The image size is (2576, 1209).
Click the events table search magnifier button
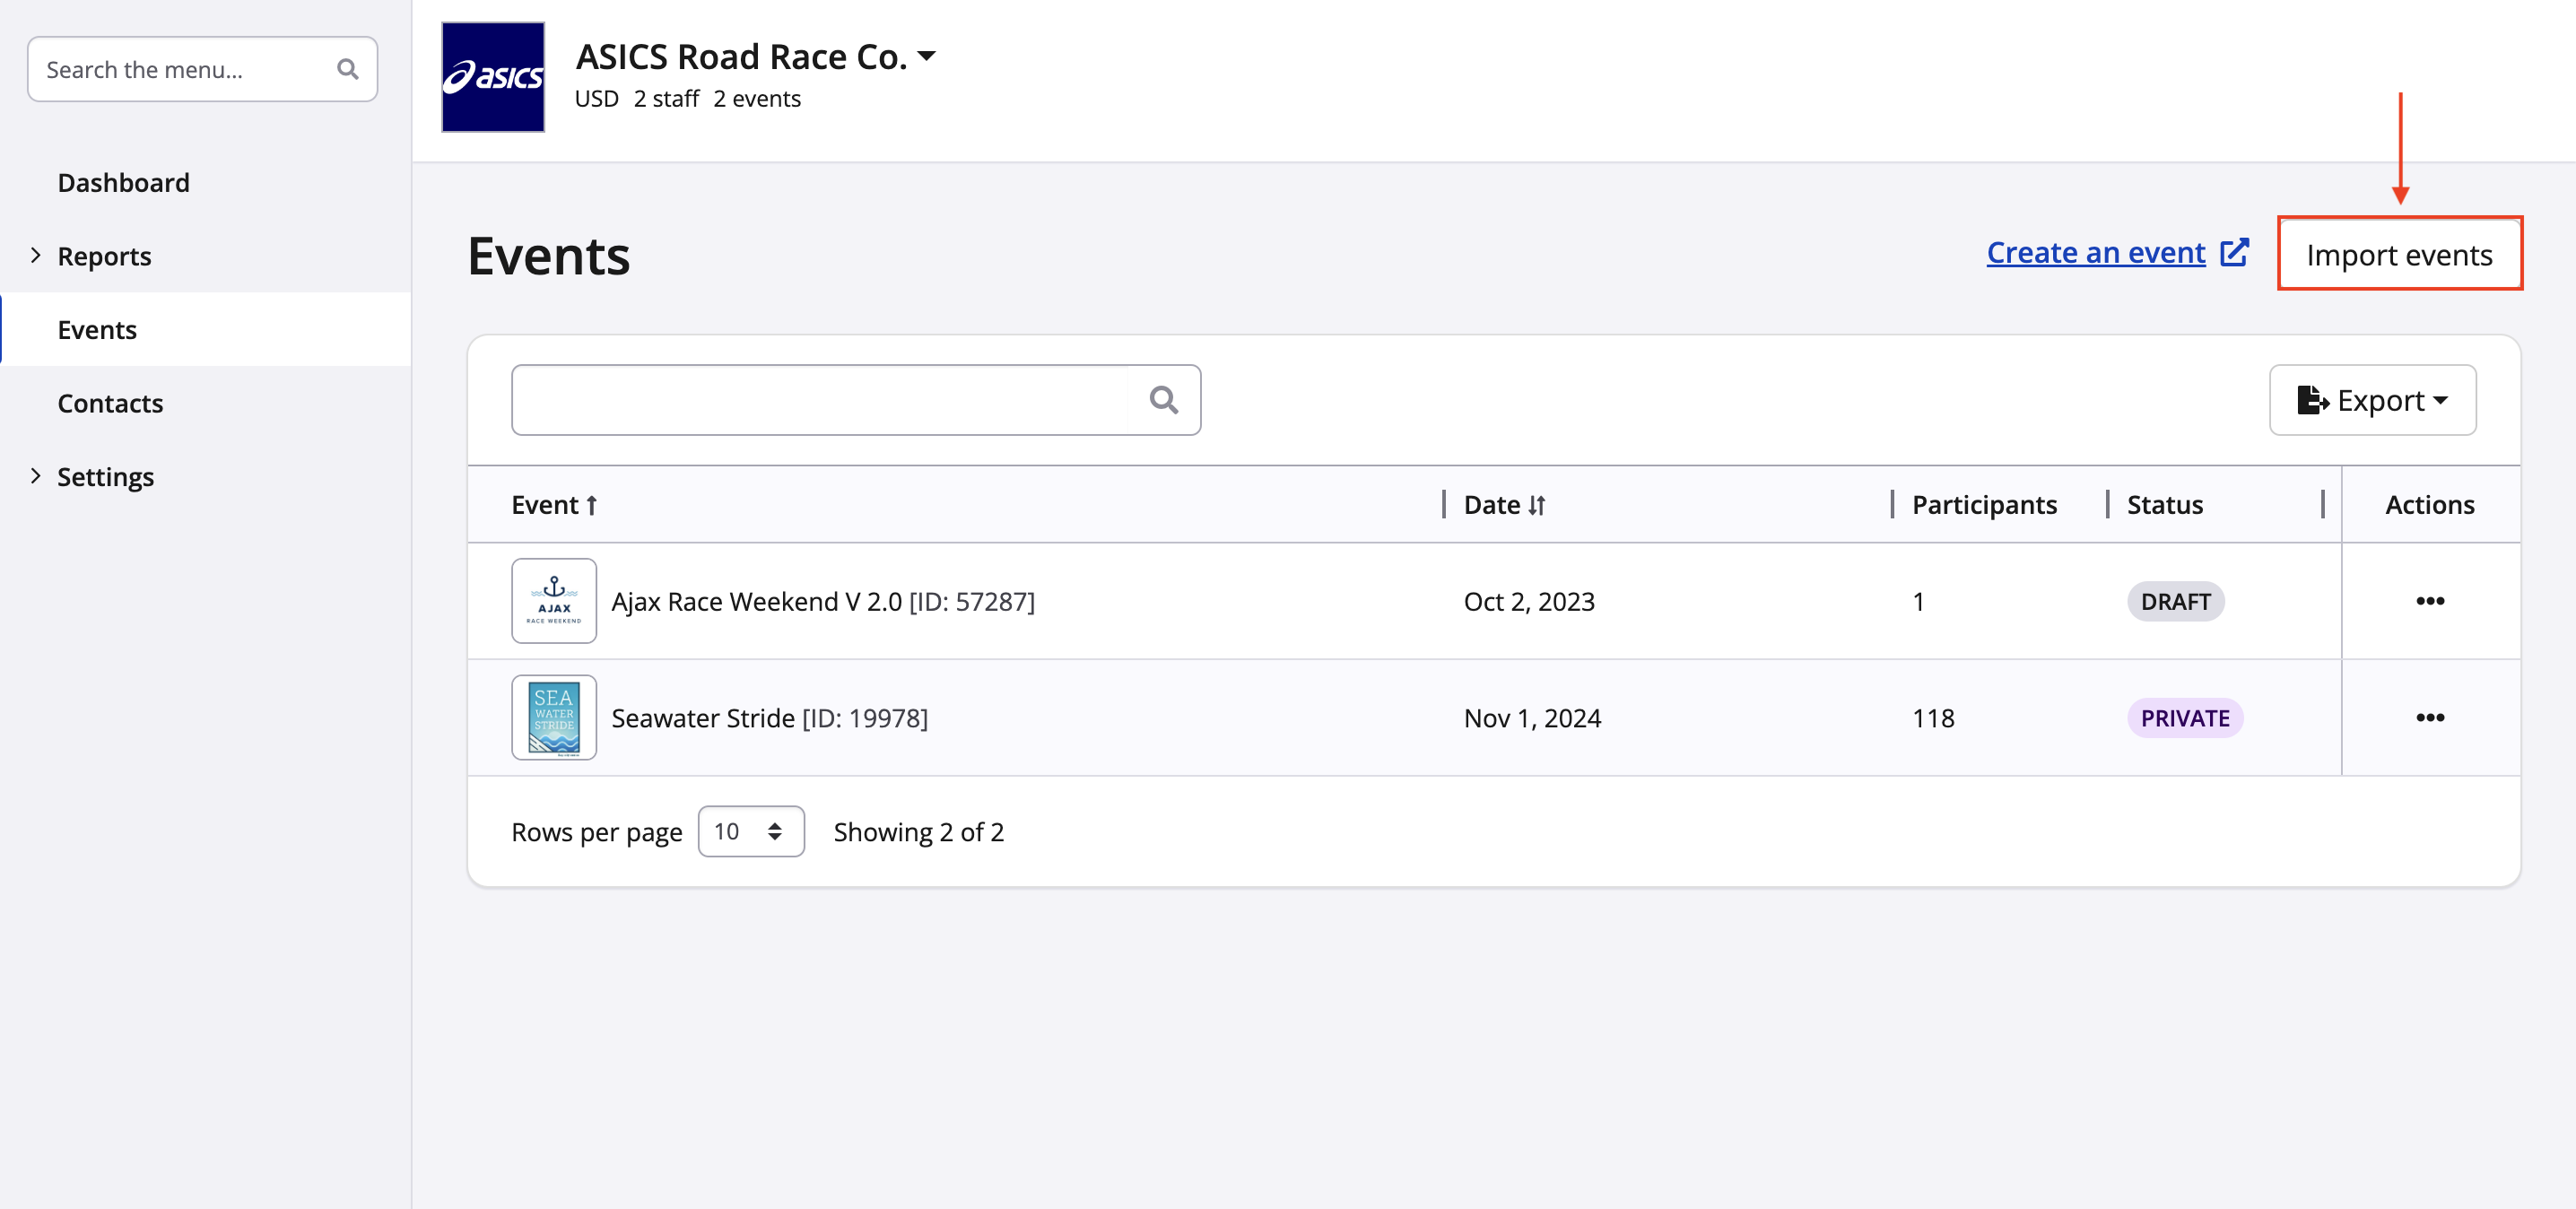point(1163,400)
